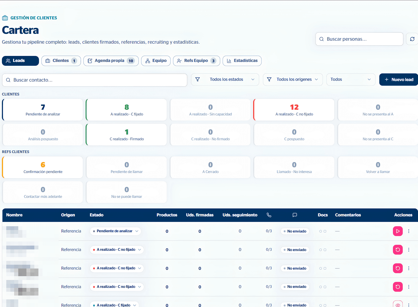Click the magnifier icon in Buscar personas
The height and width of the screenshot is (307, 418).
(322, 39)
